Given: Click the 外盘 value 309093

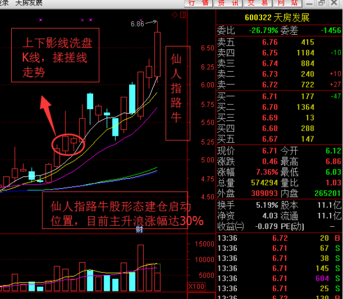Looking at the screenshot, I should tap(264, 193).
